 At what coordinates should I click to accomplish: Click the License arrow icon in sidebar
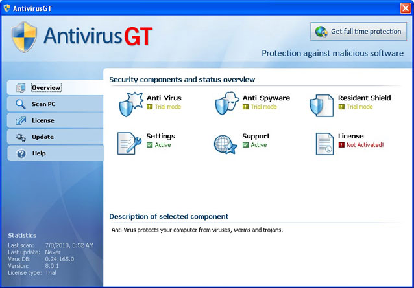coord(21,120)
